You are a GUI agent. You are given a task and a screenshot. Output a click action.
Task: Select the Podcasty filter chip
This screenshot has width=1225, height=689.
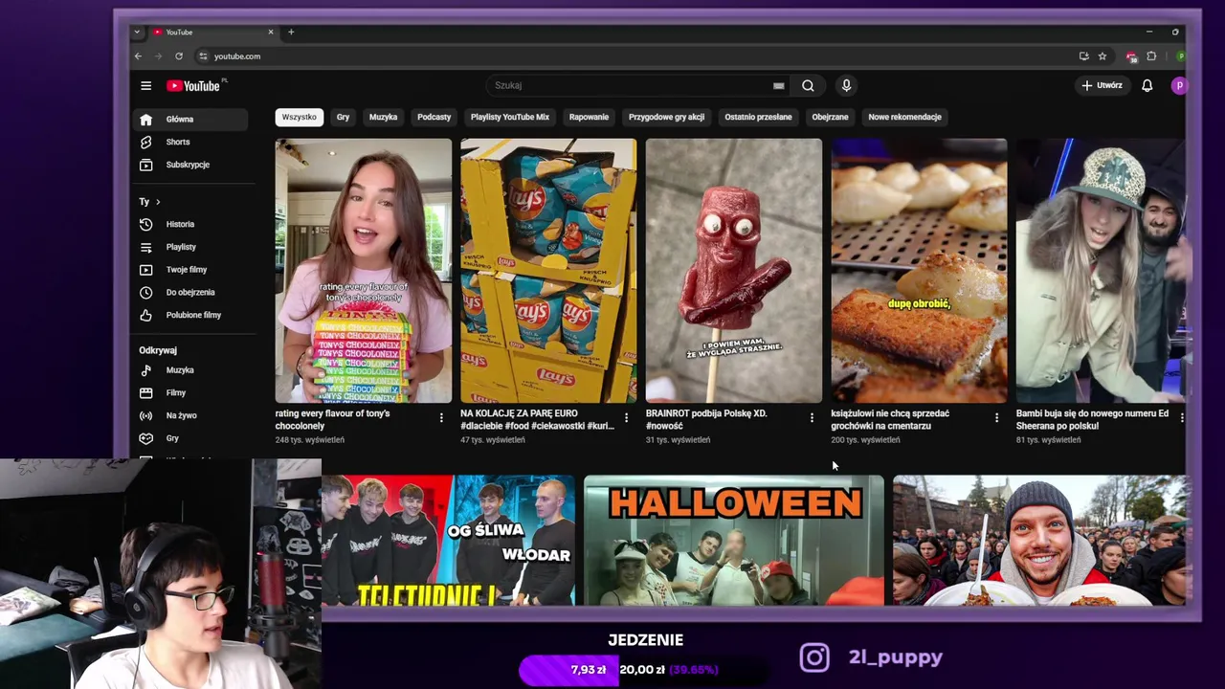coord(434,118)
